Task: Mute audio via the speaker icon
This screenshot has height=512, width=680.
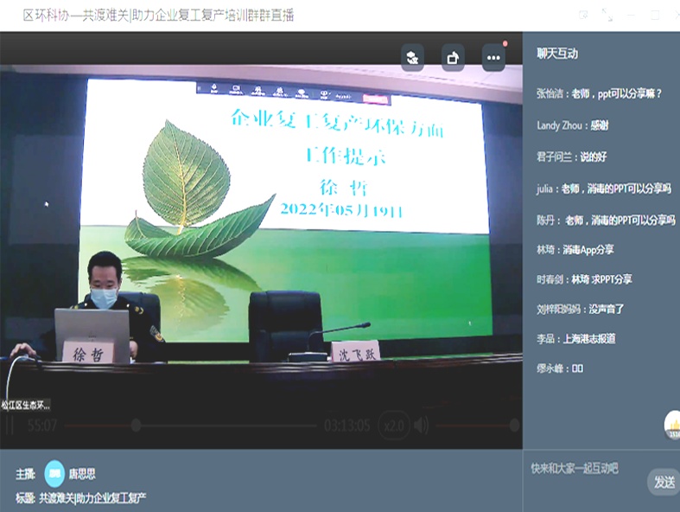Action: 421,426
